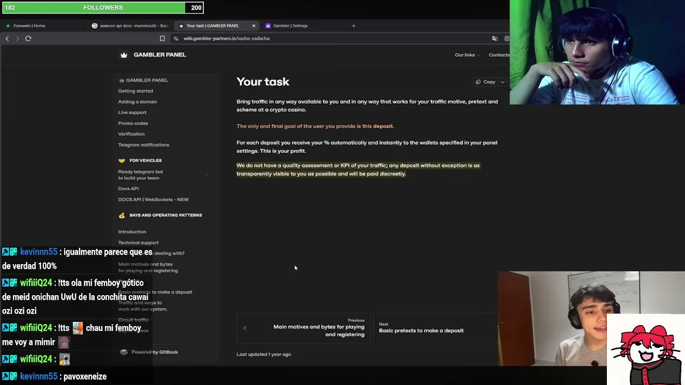
Task: Click the copy icon on the Copy button
Action: pyautogui.click(x=478, y=82)
